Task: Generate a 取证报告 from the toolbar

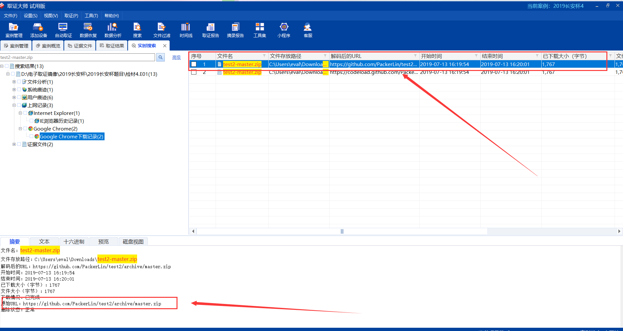Action: (210, 30)
